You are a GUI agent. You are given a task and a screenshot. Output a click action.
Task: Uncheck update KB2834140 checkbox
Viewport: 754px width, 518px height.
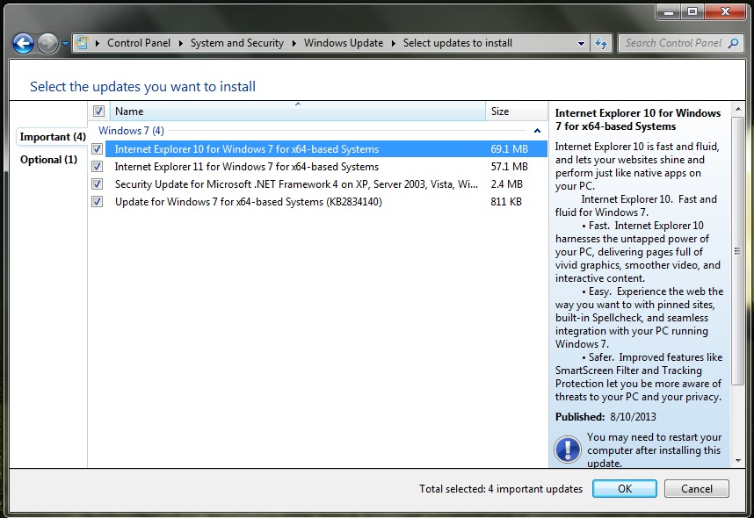pos(98,201)
